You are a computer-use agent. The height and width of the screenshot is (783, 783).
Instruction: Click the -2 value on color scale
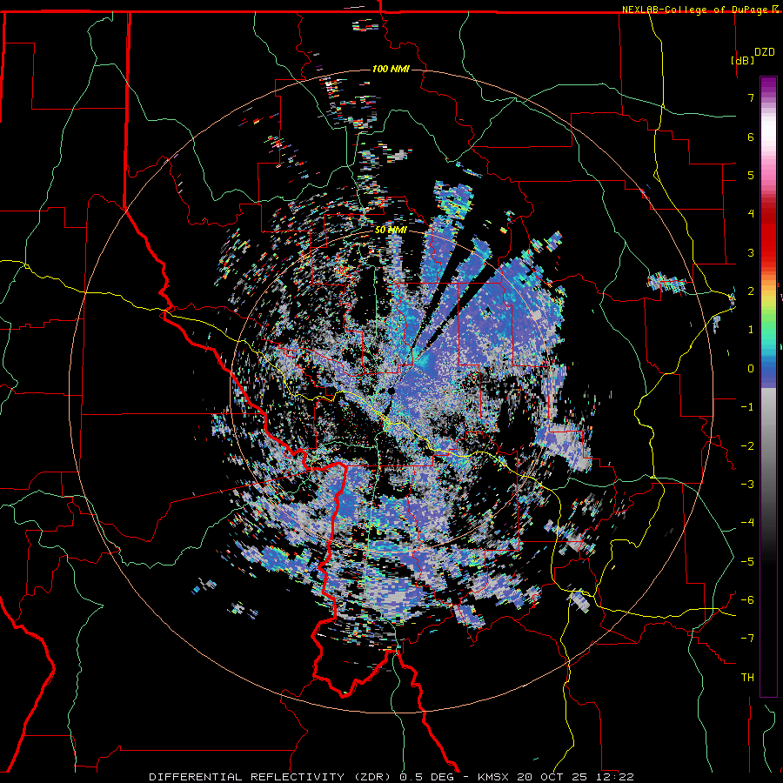(x=747, y=446)
